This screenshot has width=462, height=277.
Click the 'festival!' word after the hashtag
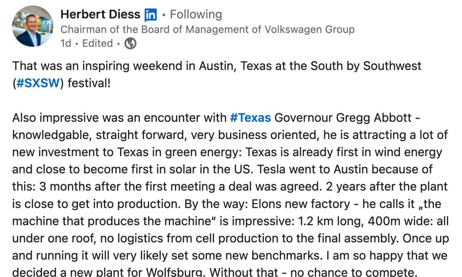click(89, 83)
